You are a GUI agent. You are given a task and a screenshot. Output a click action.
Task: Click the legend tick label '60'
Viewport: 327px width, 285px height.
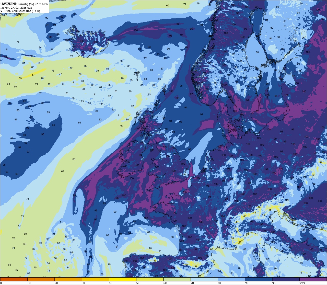(x=165, y=283)
